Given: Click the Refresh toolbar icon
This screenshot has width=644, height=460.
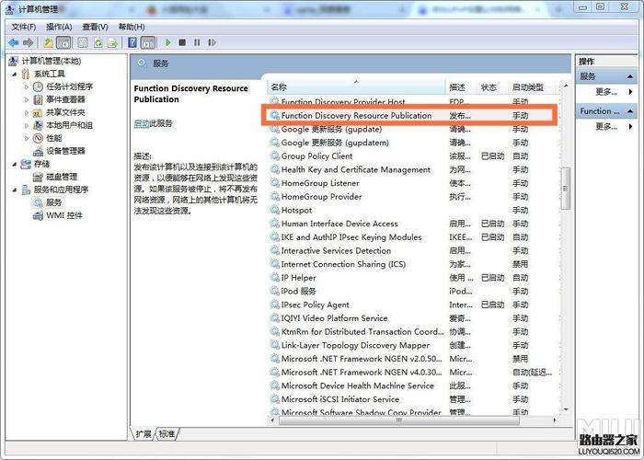Looking at the screenshot, I should point(97,42).
